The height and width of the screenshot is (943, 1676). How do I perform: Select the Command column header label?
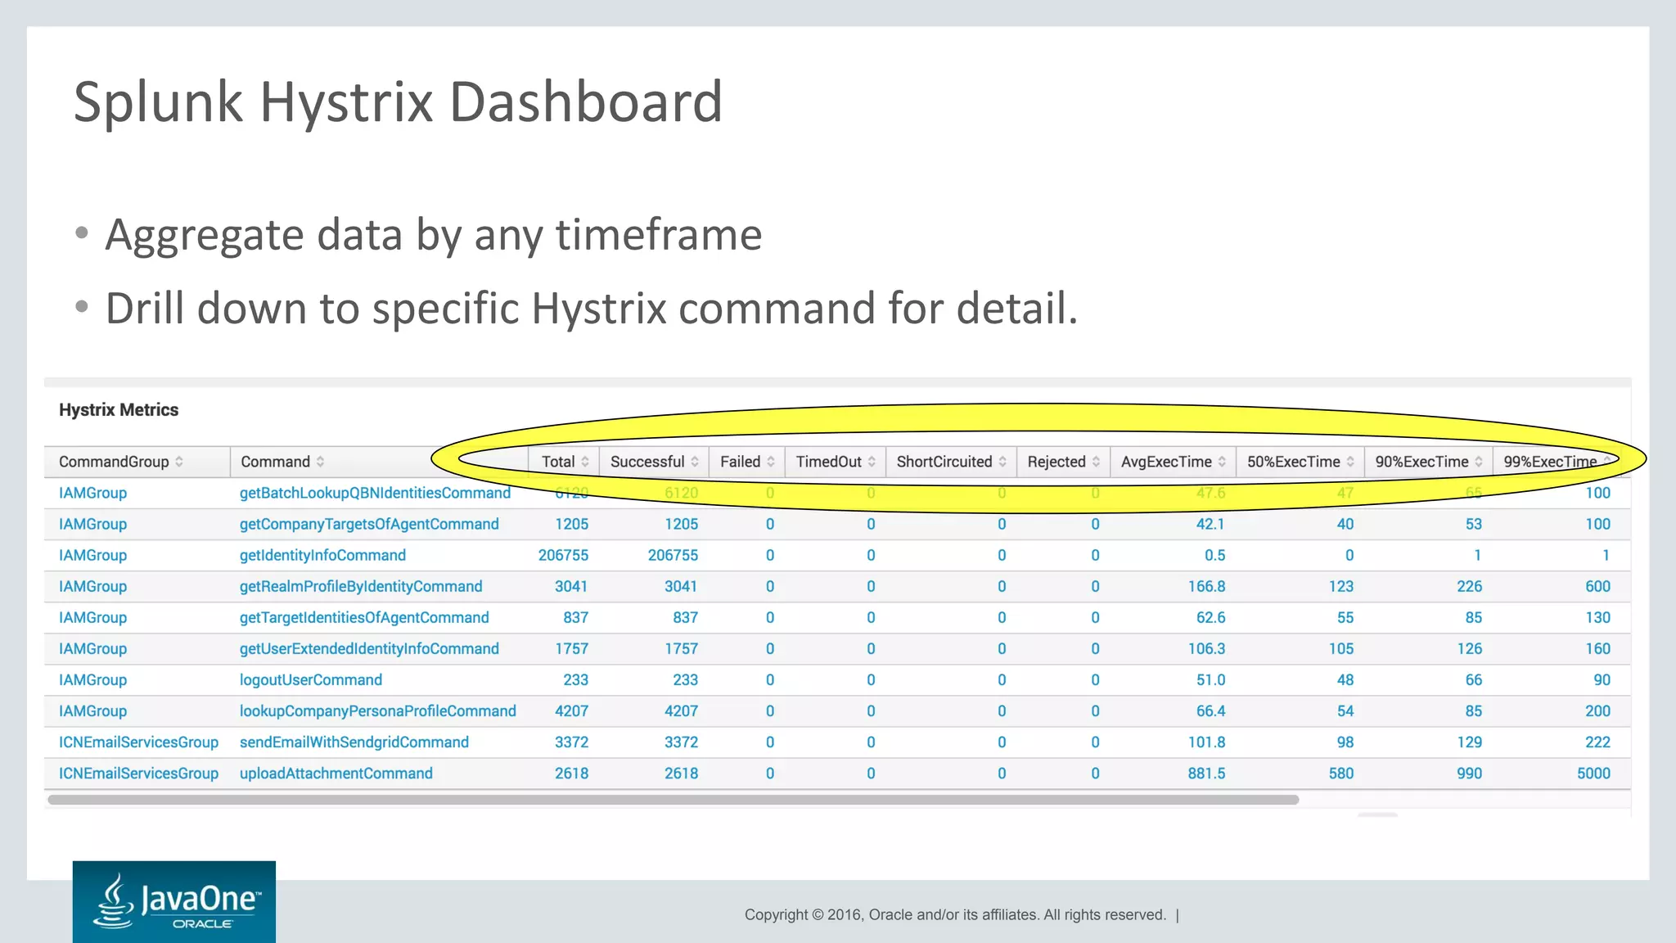point(275,462)
